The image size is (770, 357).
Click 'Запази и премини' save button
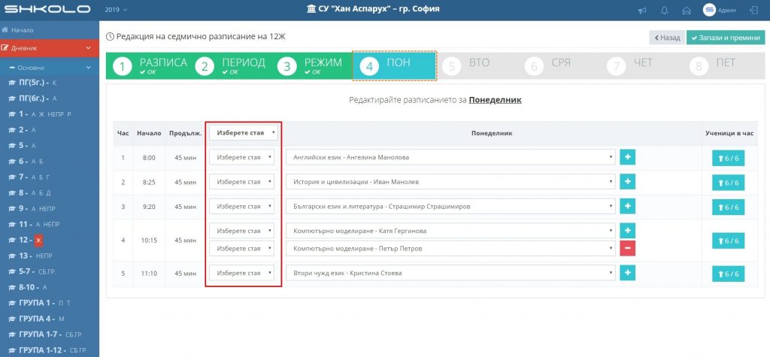coord(726,37)
